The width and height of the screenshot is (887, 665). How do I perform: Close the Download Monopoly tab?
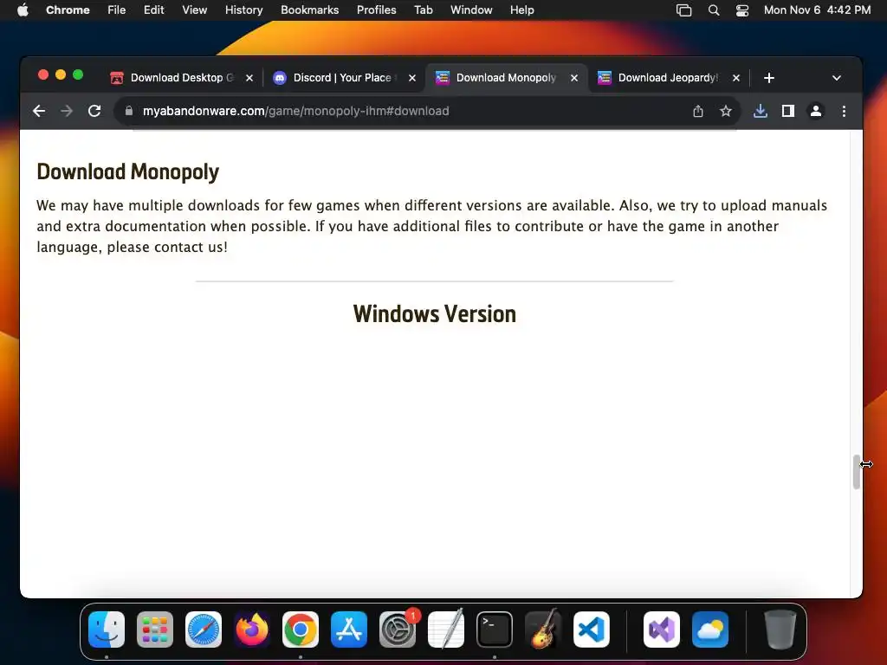(574, 78)
